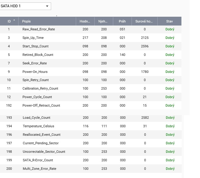Click the Load_Cycle_Count attribute
This screenshot has width=200, height=178.
(x=37, y=118)
